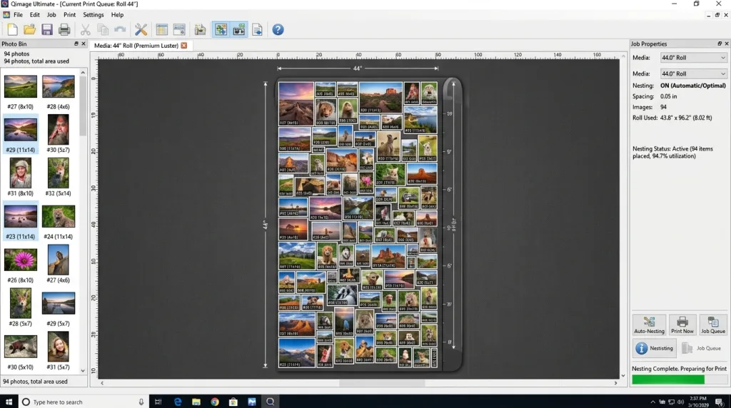Close the Media 44" Roll tab

(183, 46)
